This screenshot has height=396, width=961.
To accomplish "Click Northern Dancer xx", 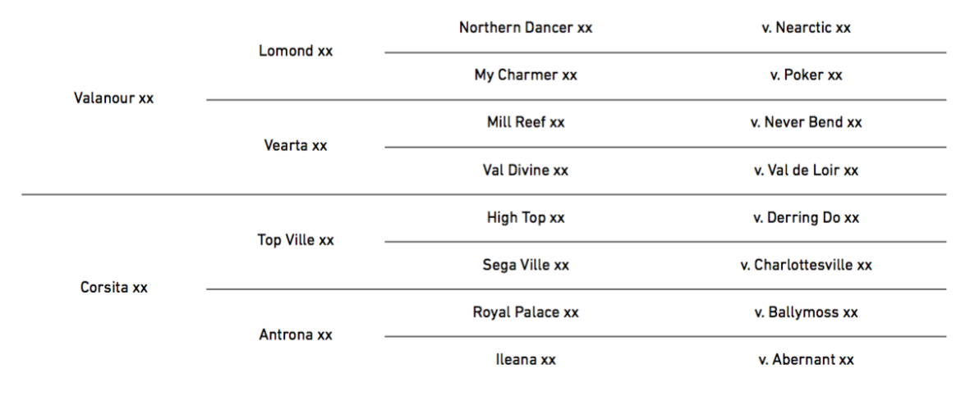I will click(526, 28).
